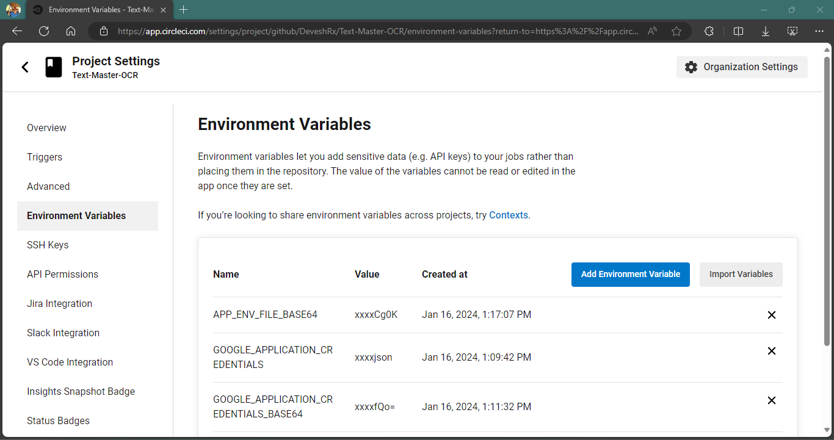Open the browser Extensions puzzle icon
Image resolution: width=834 pixels, height=440 pixels.
709,31
